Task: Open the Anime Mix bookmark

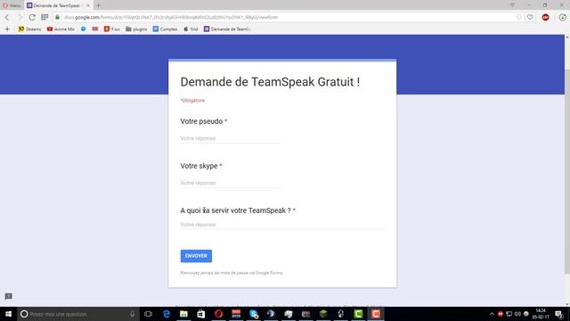Action: point(61,29)
